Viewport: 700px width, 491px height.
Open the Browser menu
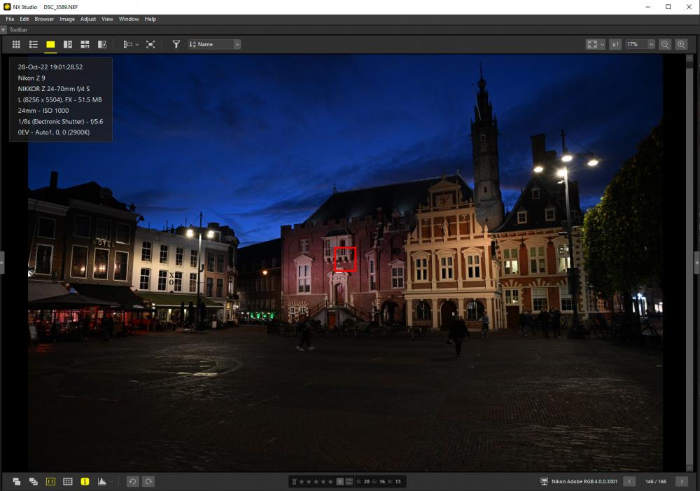[x=44, y=19]
